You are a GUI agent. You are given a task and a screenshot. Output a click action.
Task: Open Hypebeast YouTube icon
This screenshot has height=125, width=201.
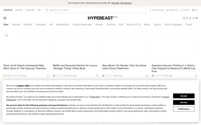click(196, 18)
